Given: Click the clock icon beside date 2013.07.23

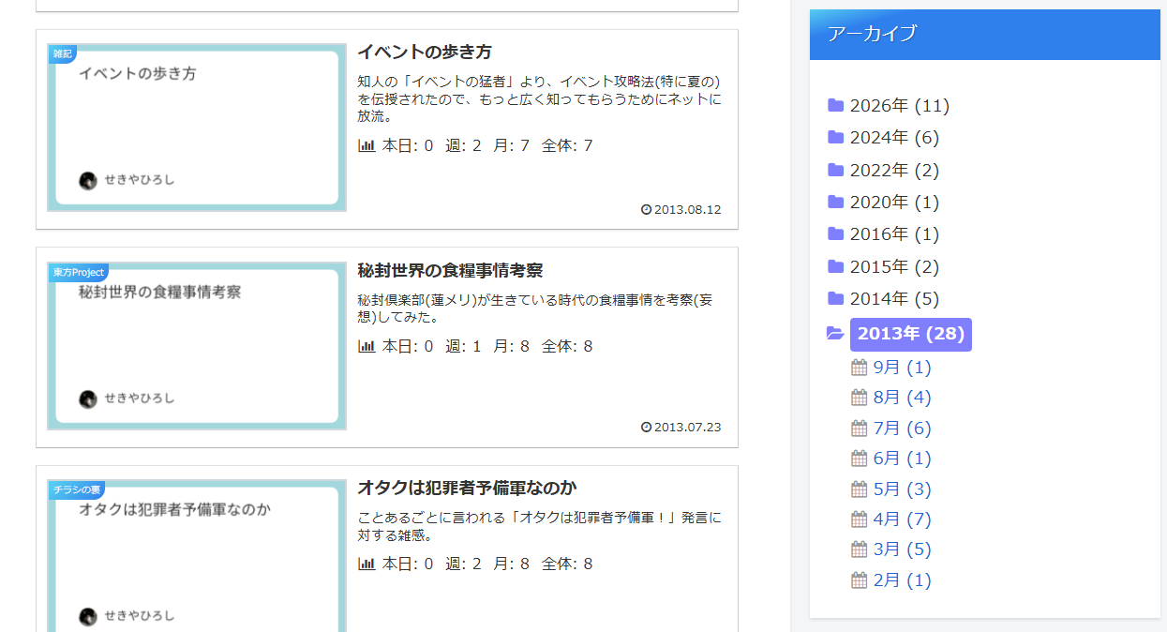Looking at the screenshot, I should 646,427.
